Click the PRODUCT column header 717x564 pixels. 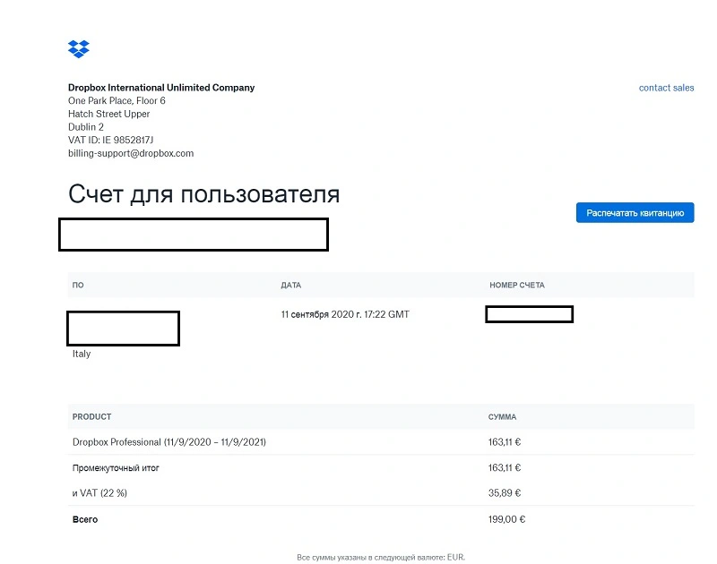[x=92, y=416]
